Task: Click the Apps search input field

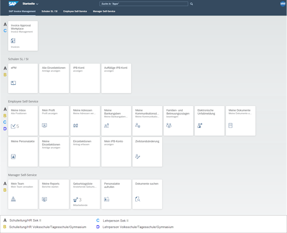Action: click(x=143, y=4)
